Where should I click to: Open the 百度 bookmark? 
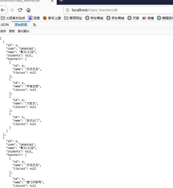34,18
